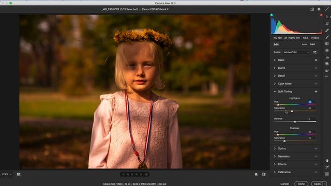Mark image for deletion trash icon
Screen dimensions: 331x186
pos(146,175)
